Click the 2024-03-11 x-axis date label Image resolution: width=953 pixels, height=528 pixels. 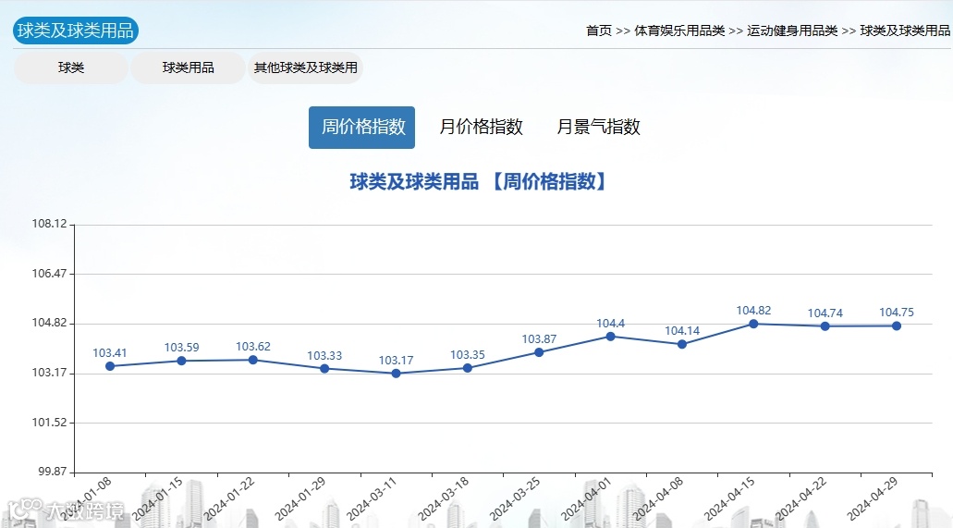click(372, 498)
